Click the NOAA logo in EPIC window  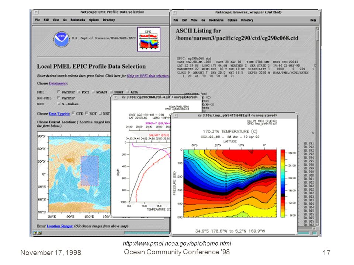(62, 39)
